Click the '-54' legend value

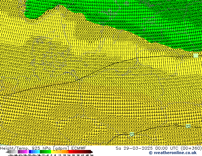10,155
